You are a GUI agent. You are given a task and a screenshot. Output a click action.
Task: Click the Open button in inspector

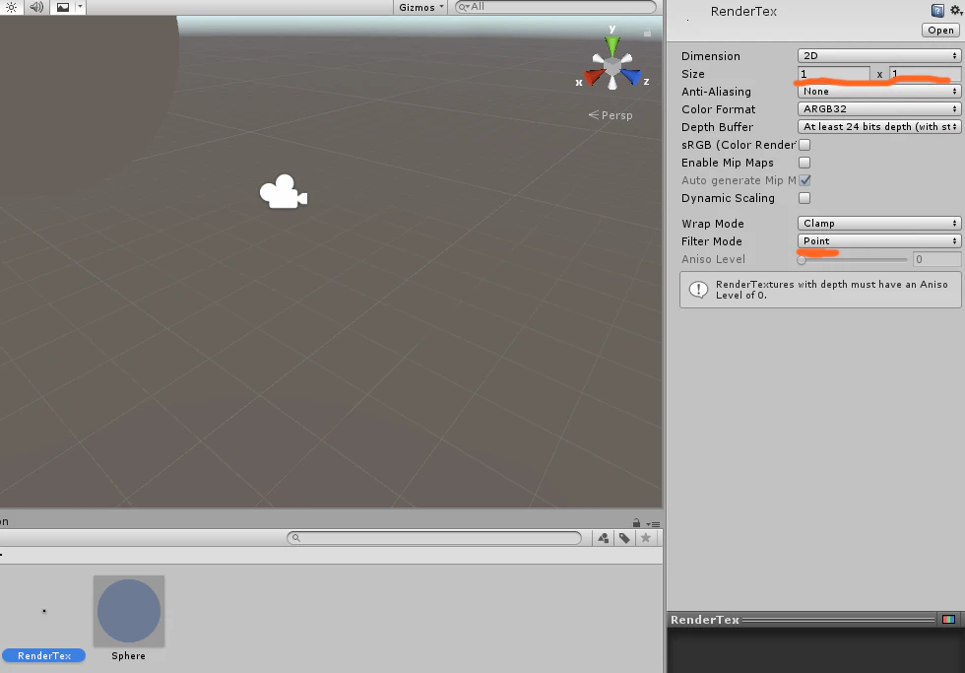tap(940, 31)
